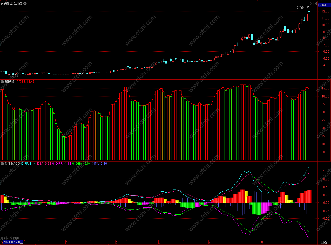Toggle the side panel icon beside 12.63

315,3
